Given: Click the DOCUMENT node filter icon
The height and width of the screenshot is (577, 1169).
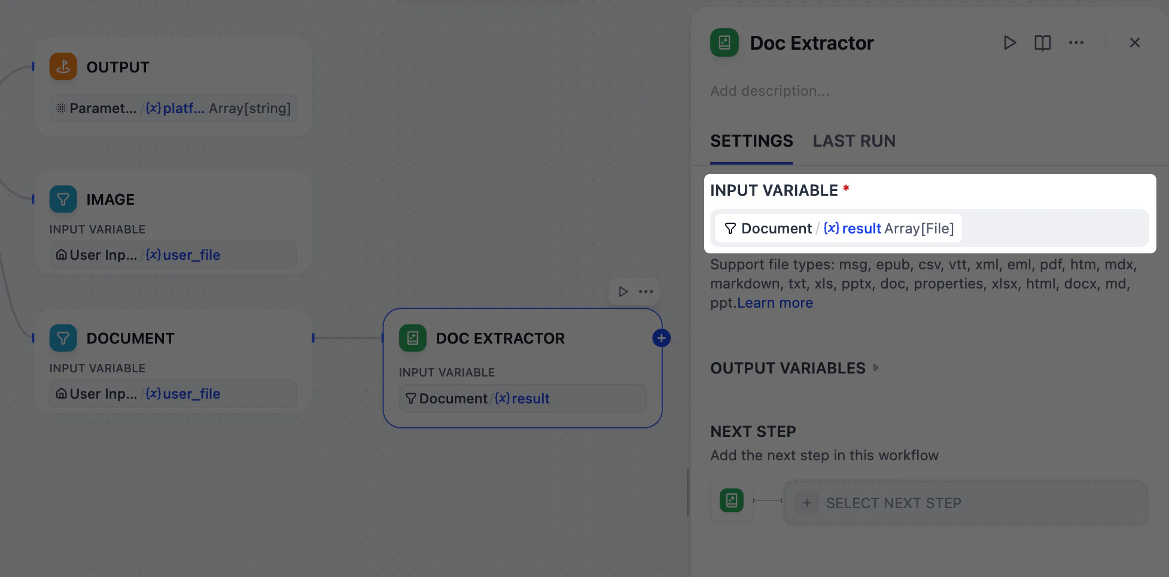Looking at the screenshot, I should click(x=63, y=338).
